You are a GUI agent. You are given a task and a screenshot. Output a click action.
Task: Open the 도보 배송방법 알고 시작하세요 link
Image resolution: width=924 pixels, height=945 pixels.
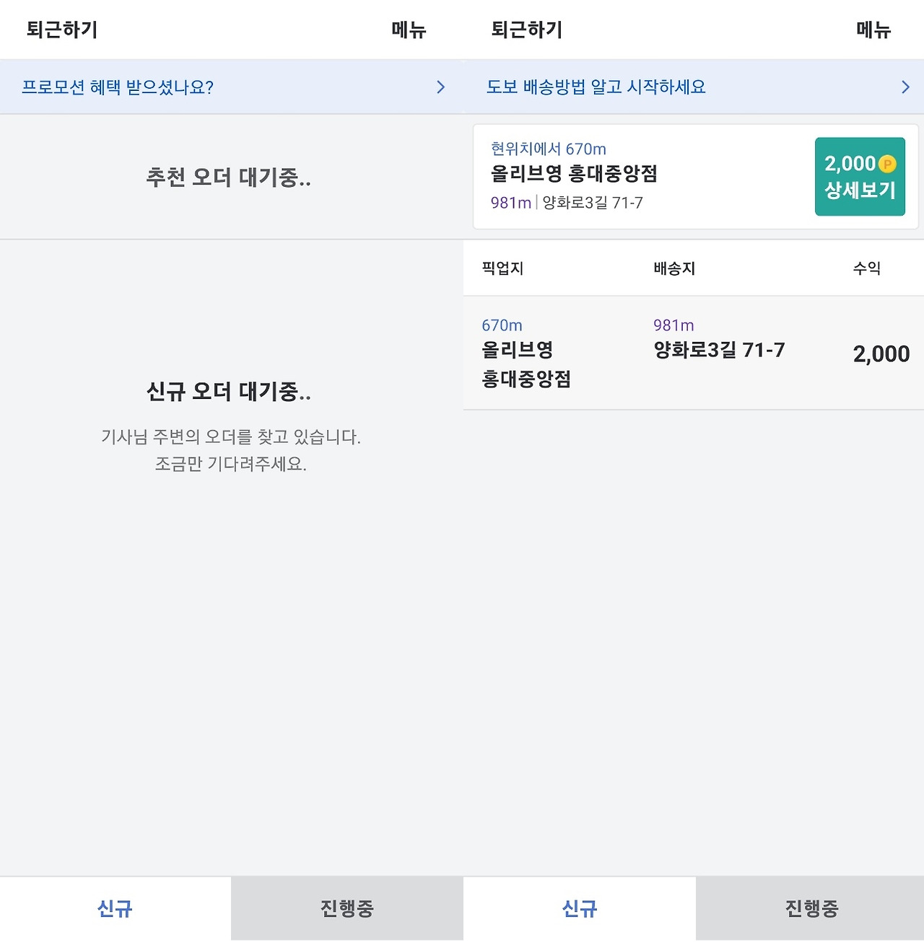tap(596, 87)
